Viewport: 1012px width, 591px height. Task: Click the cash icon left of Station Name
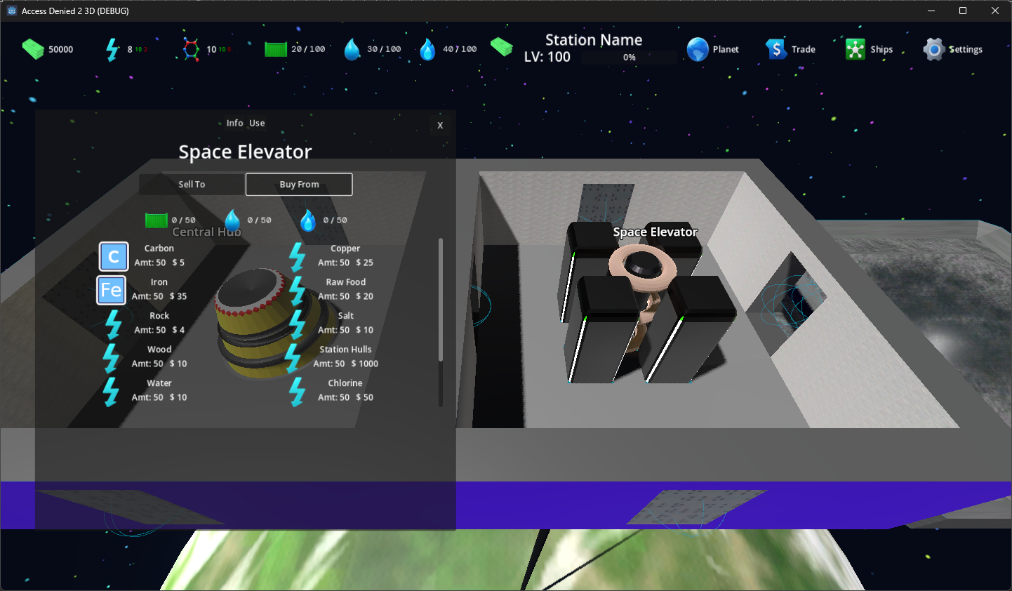(x=502, y=47)
